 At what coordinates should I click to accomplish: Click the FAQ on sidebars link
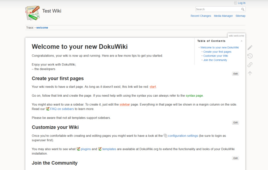coord(62,109)
